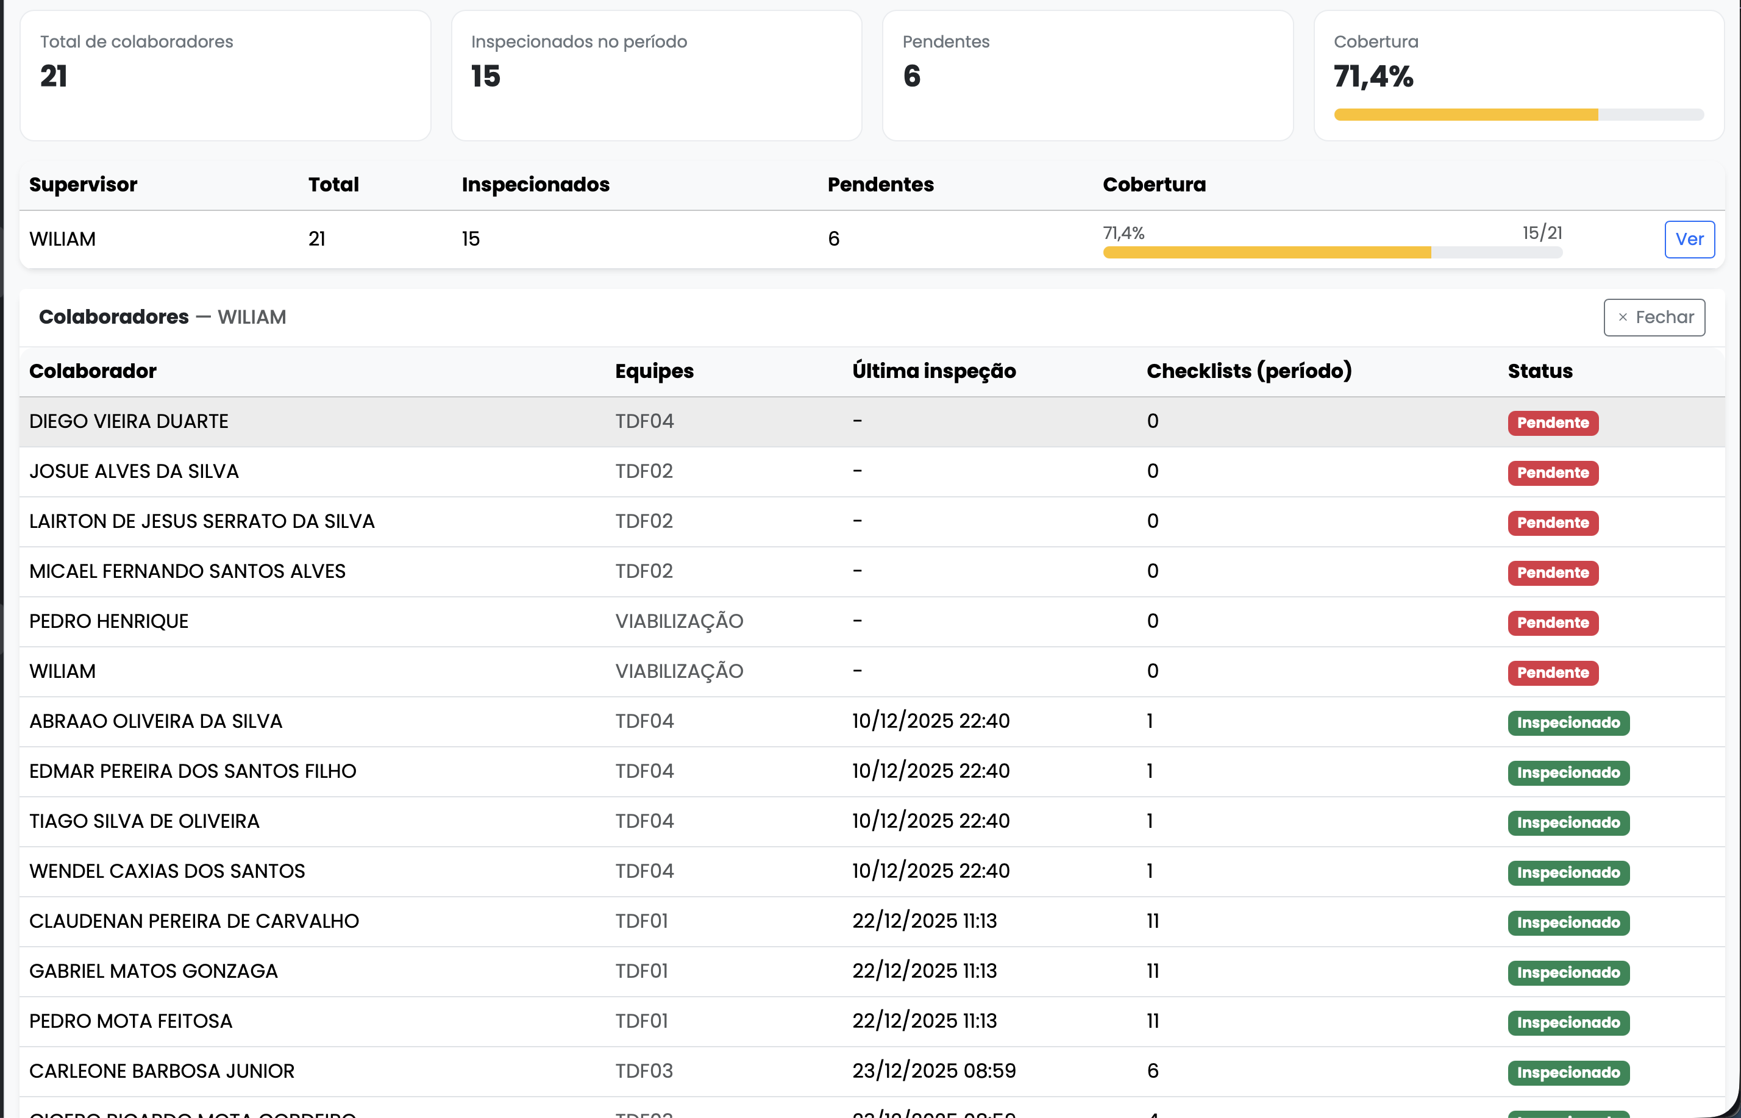Click the Última inspeção column header
This screenshot has width=1741, height=1118.
934,371
